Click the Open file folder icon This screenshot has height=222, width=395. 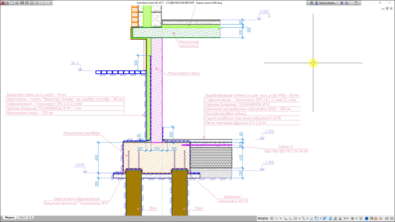[x=17, y=3]
